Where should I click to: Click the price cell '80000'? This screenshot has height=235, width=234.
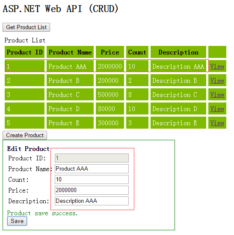coord(110,108)
